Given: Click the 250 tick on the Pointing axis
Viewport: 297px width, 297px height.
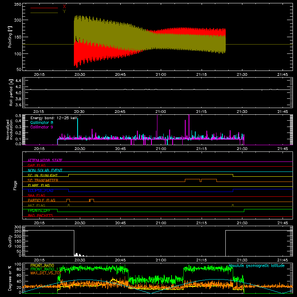Looking at the screenshot, I should (17, 4).
